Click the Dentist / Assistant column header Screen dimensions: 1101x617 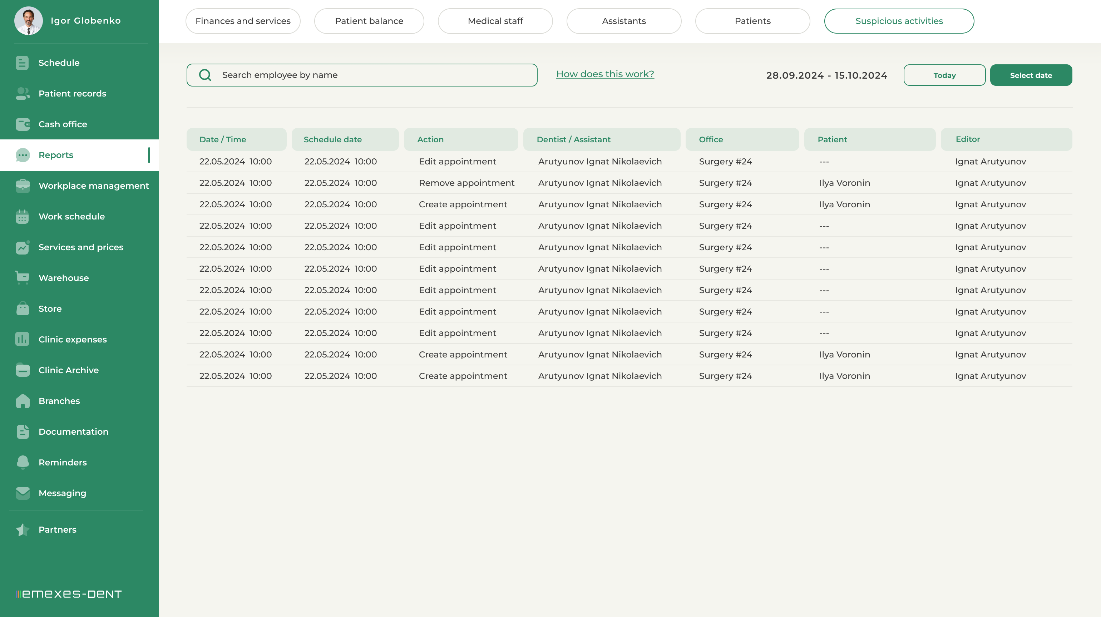[601, 139]
